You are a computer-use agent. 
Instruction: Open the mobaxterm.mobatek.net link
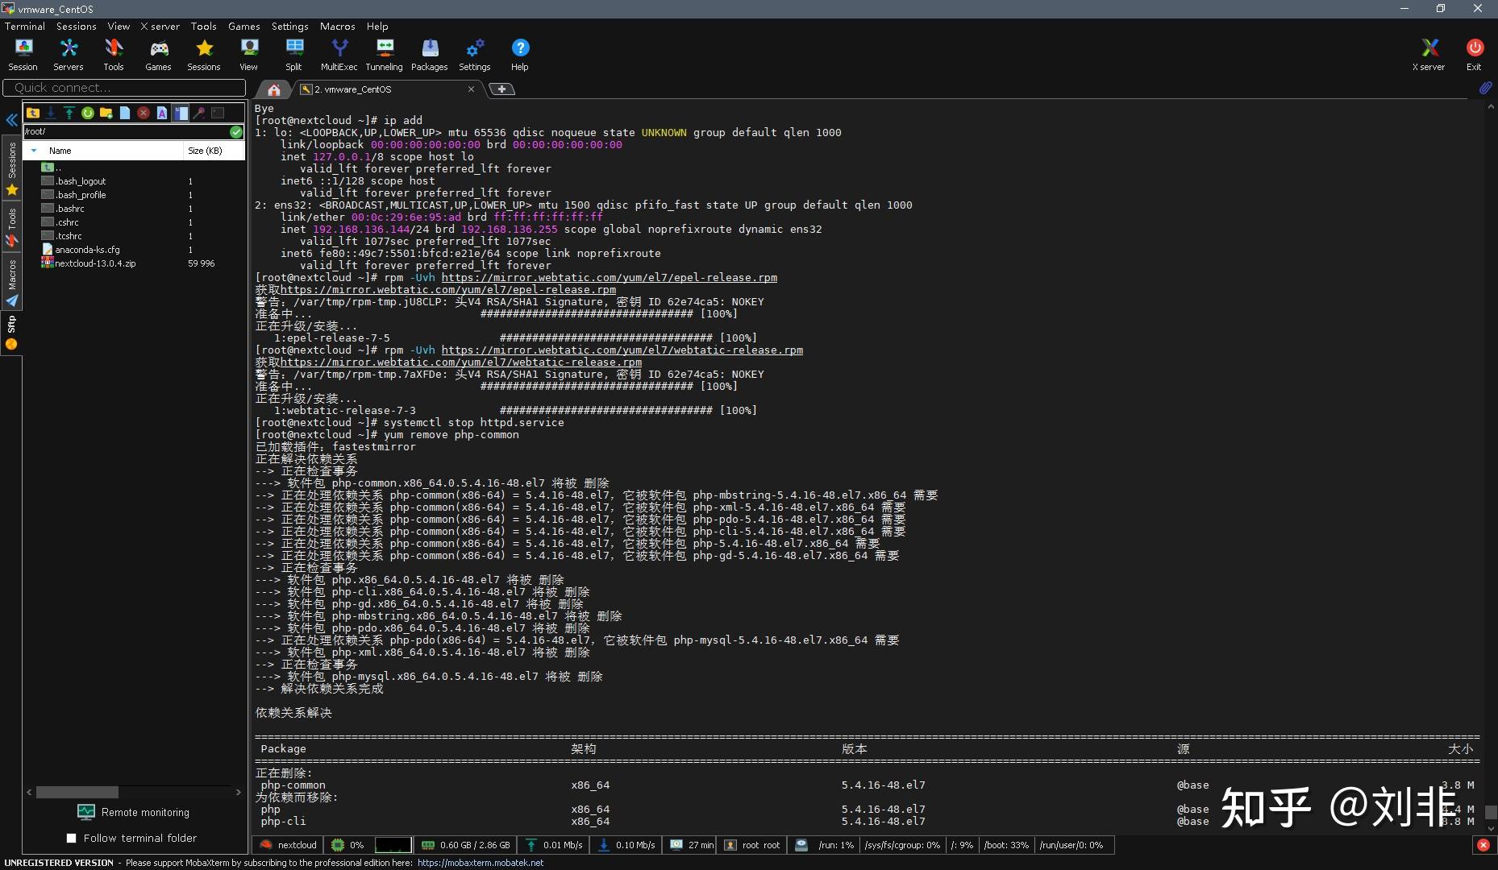(x=481, y=863)
